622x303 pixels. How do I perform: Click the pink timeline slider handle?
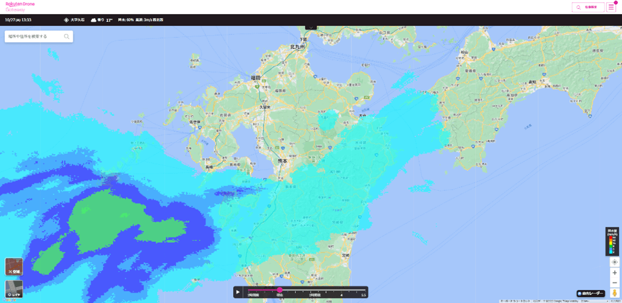(280, 290)
